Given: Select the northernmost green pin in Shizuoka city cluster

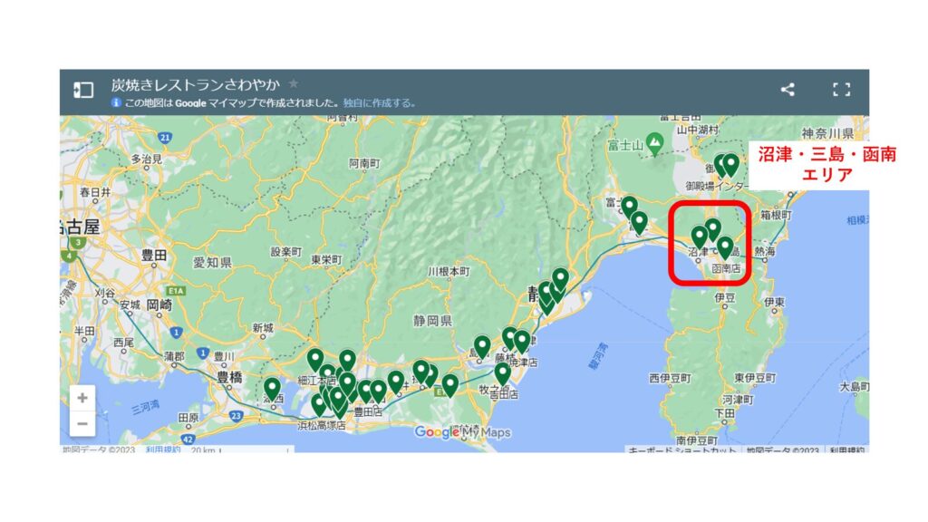Looking at the screenshot, I should tap(560, 278).
